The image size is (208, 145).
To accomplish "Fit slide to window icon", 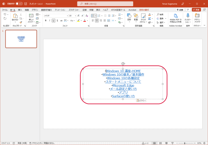I will (204, 143).
